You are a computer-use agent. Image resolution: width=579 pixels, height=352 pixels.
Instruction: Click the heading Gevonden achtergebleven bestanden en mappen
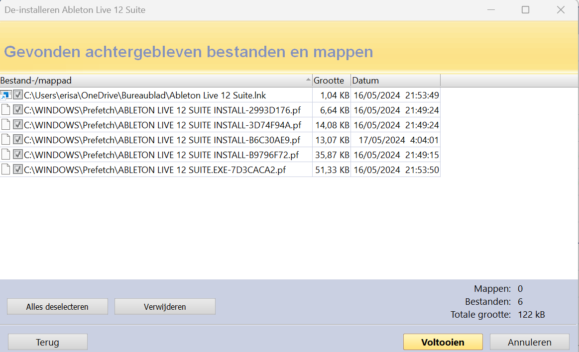point(188,52)
